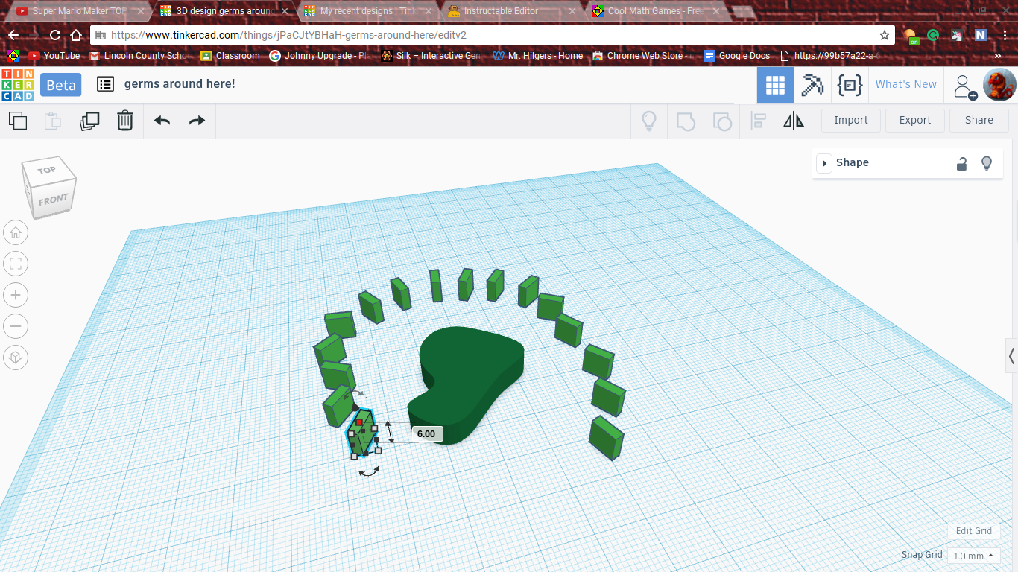Viewport: 1018px width, 572px height.
Task: Expand the Shape panel arrow
Action: 824,163
